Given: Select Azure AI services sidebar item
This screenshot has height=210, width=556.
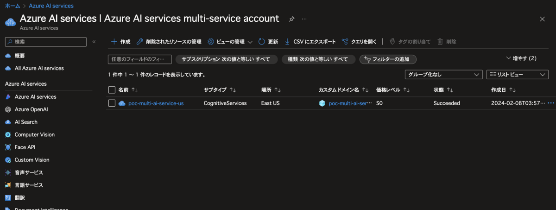Looking at the screenshot, I should (x=35, y=97).
